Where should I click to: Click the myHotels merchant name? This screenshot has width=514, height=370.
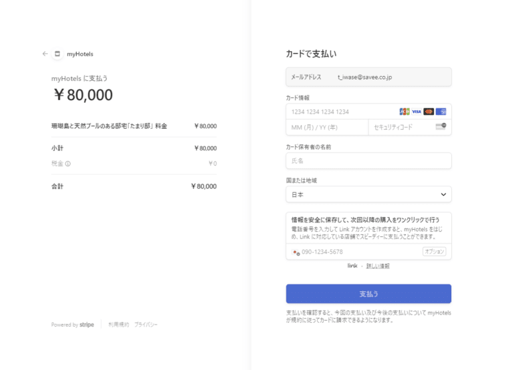pyautogui.click(x=80, y=54)
